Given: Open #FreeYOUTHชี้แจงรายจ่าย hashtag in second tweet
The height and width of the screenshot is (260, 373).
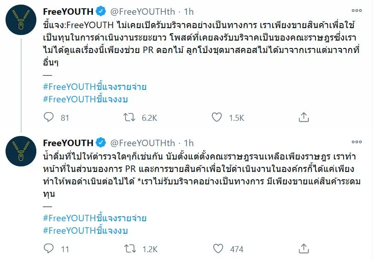Looking at the screenshot, I should pos(94,218).
